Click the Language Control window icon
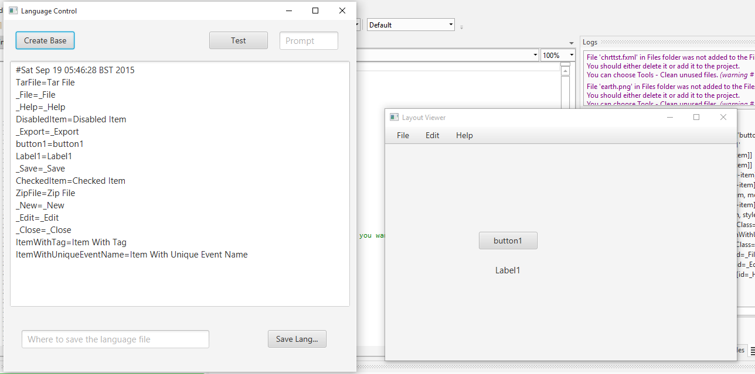 [13, 11]
